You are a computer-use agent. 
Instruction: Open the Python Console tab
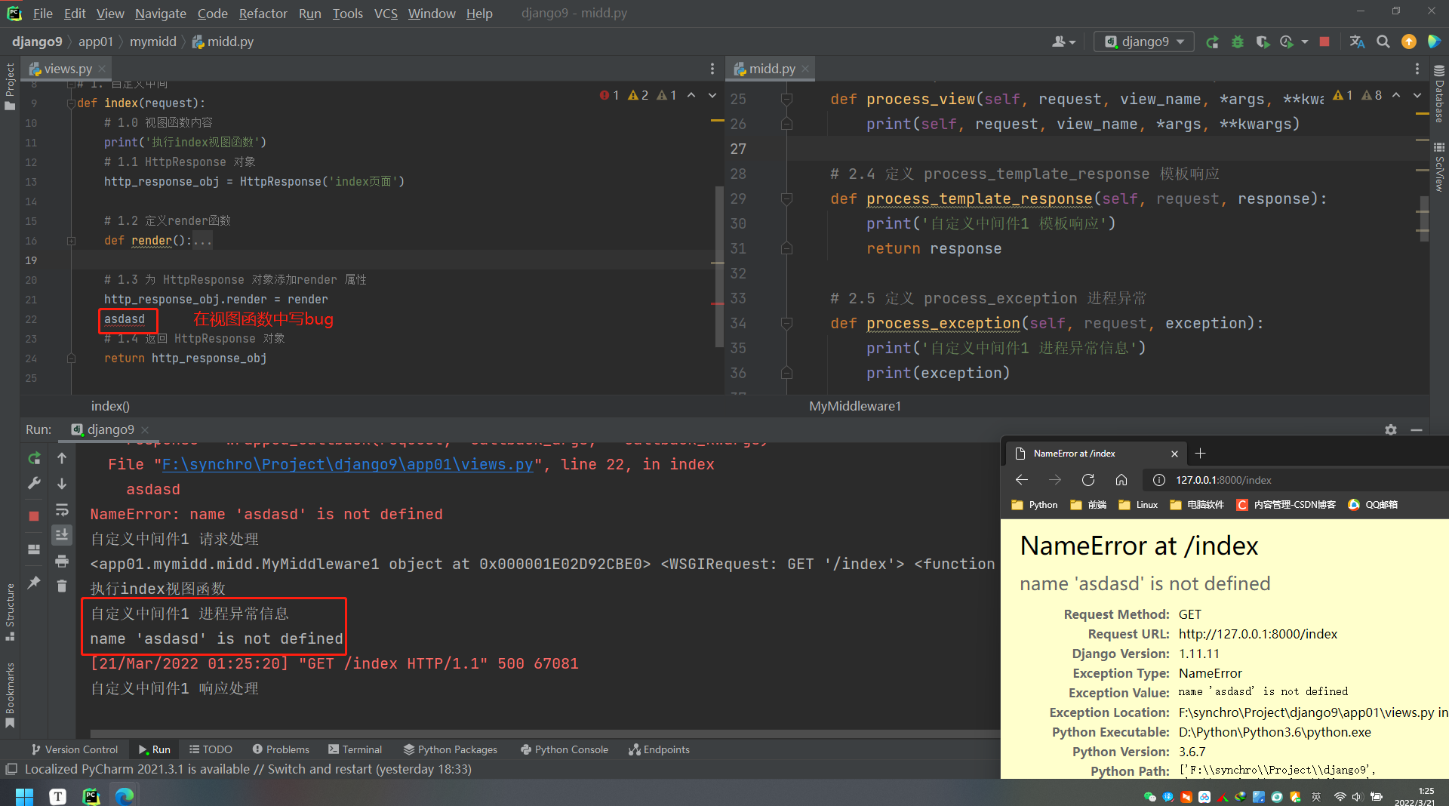point(565,749)
